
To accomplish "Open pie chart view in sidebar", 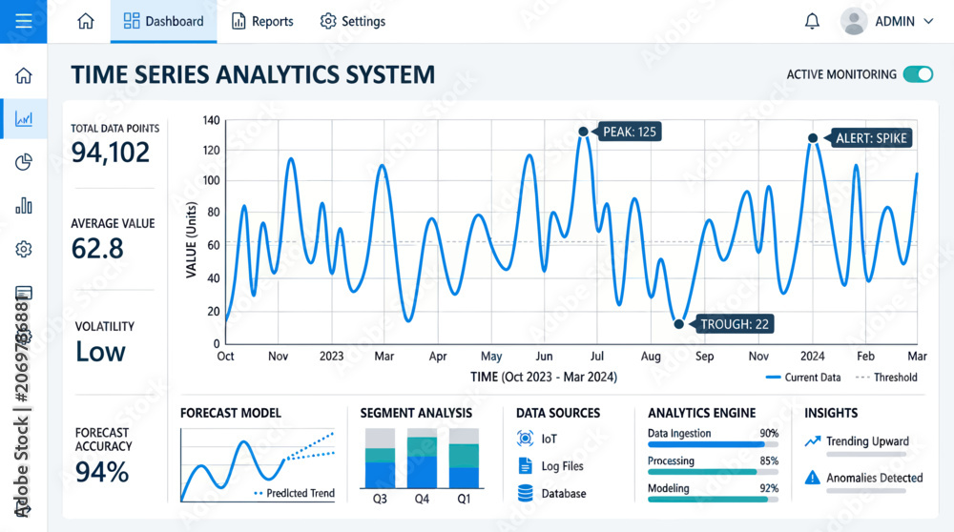I will 24,162.
